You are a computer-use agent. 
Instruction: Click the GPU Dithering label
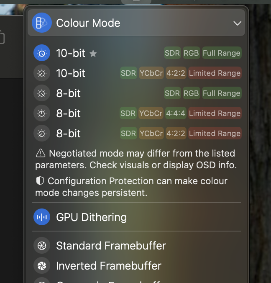coord(91,217)
